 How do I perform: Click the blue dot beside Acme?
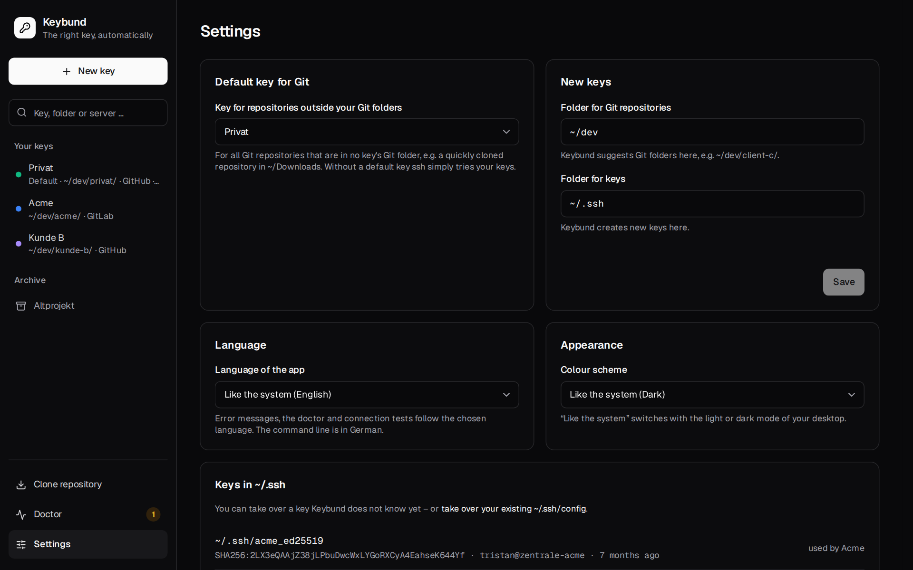point(19,209)
